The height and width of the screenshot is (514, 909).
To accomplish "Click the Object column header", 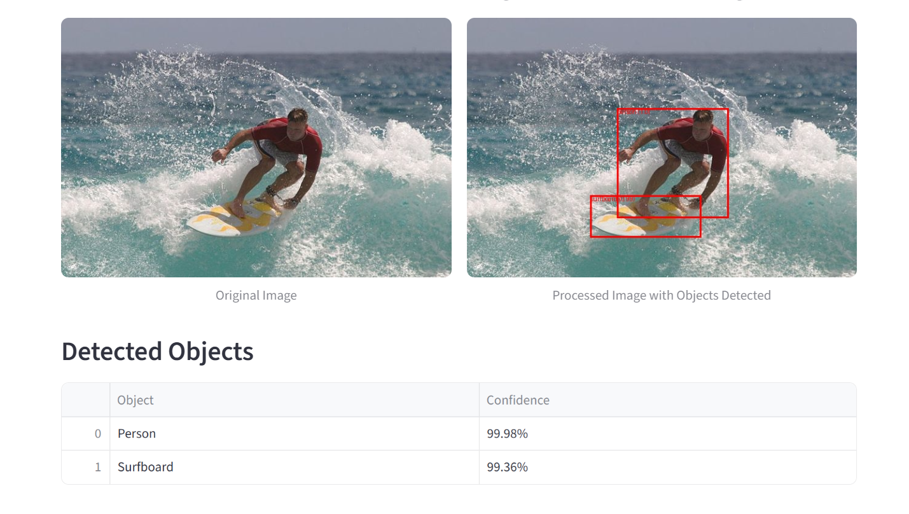I will (x=135, y=399).
